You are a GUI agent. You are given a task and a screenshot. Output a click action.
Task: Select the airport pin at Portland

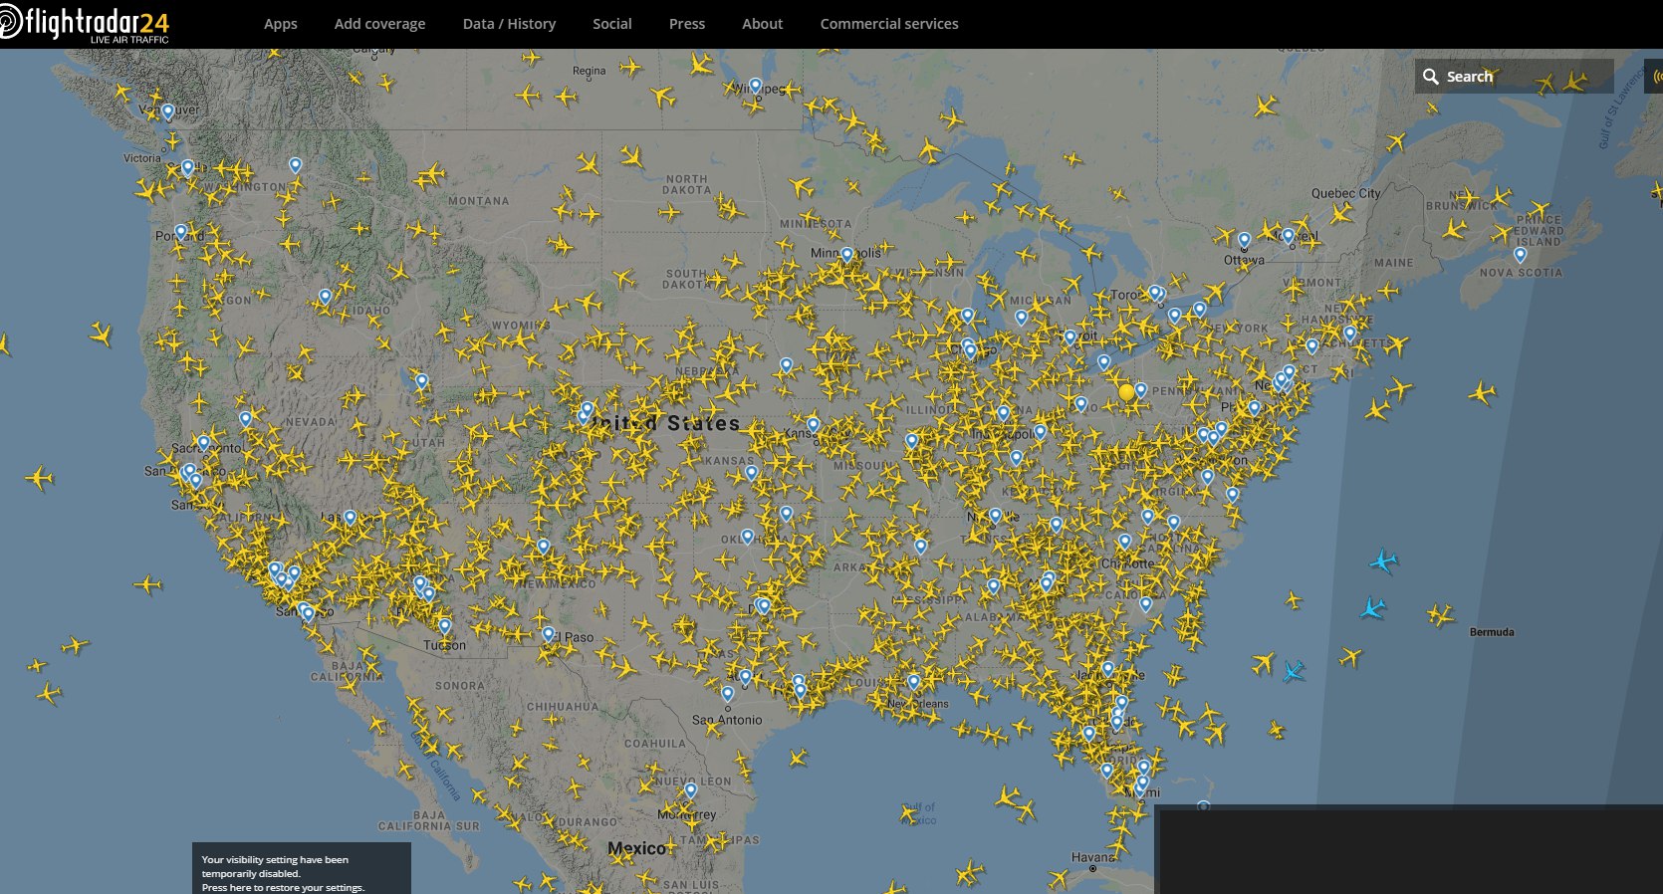point(180,232)
